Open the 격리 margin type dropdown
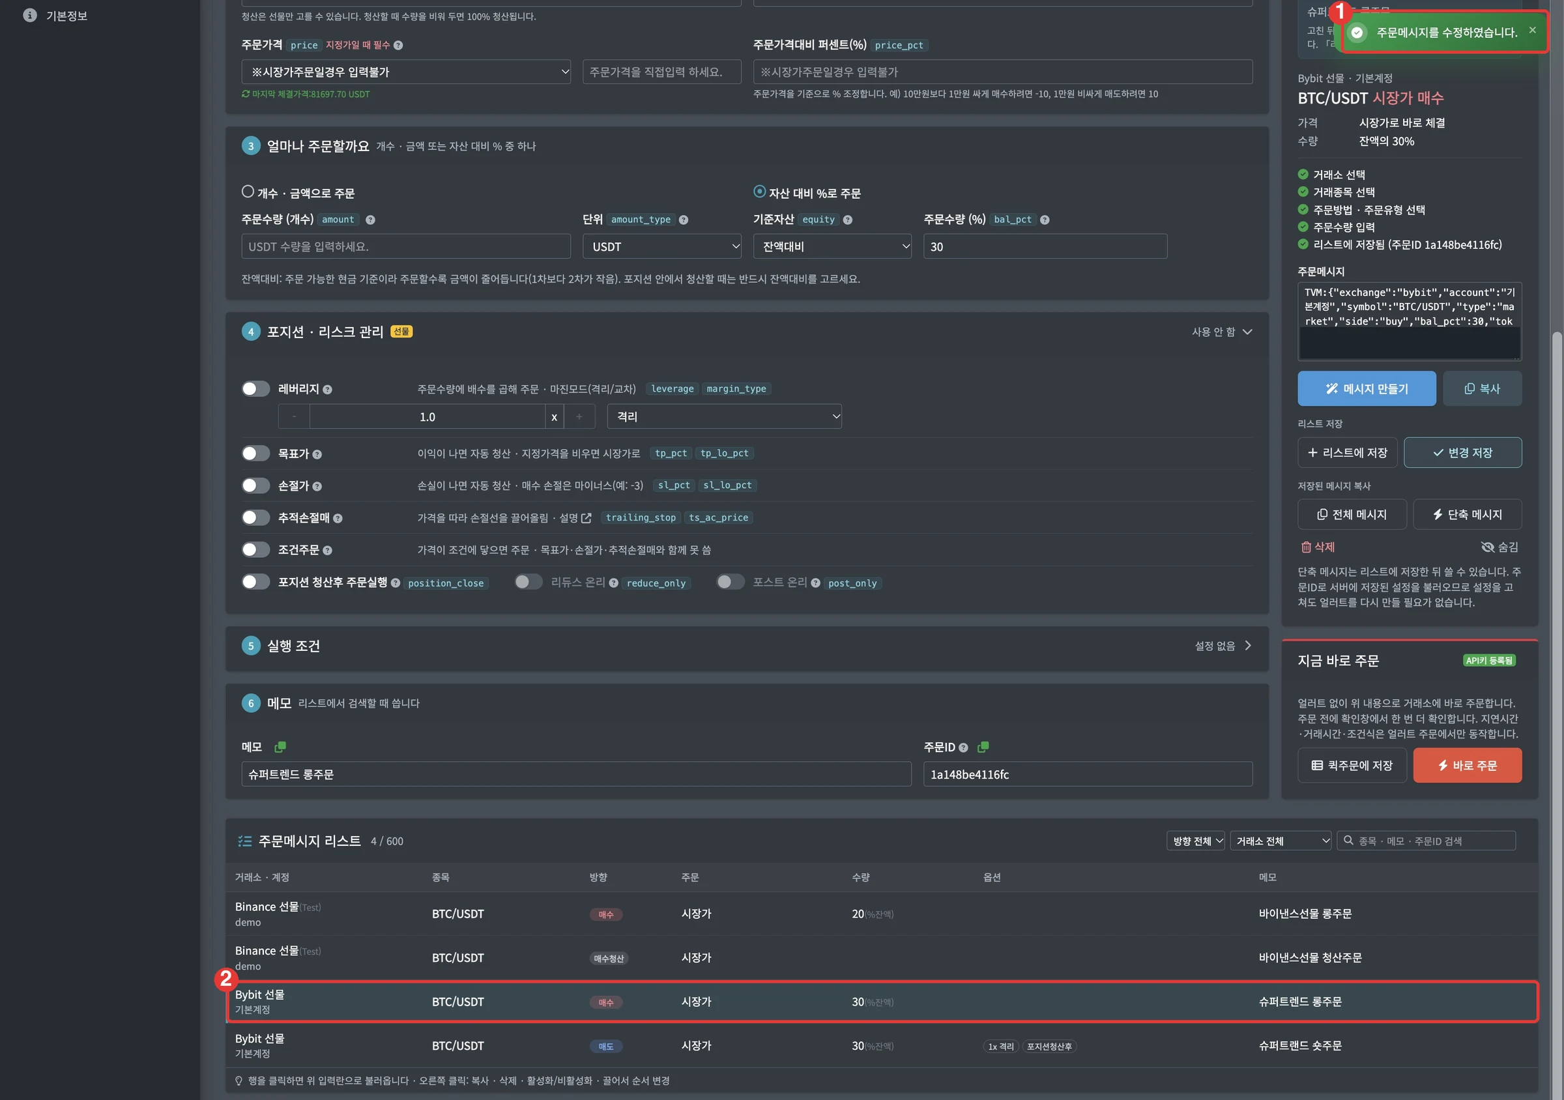Screen dimensions: 1564x1100 (x=724, y=416)
